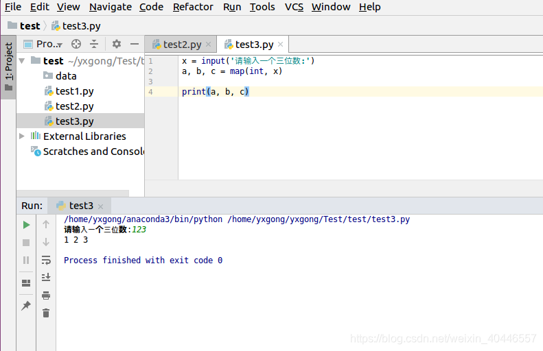Print the console output
Image resolution: width=543 pixels, height=351 pixels.
click(46, 295)
